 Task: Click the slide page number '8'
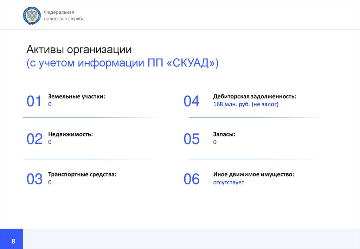(13, 241)
